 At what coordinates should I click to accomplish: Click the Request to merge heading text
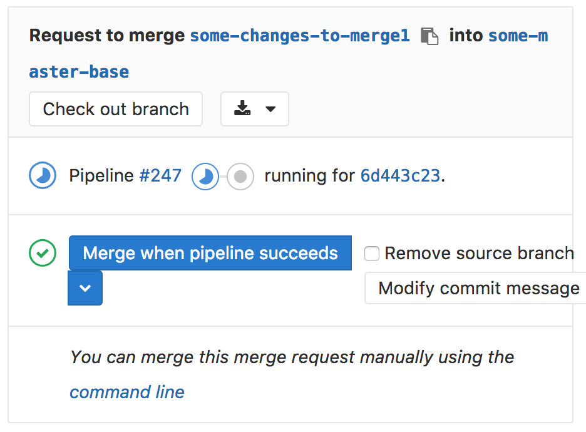107,36
